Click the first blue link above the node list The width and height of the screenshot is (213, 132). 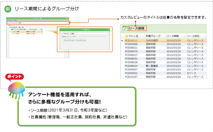[13, 27]
